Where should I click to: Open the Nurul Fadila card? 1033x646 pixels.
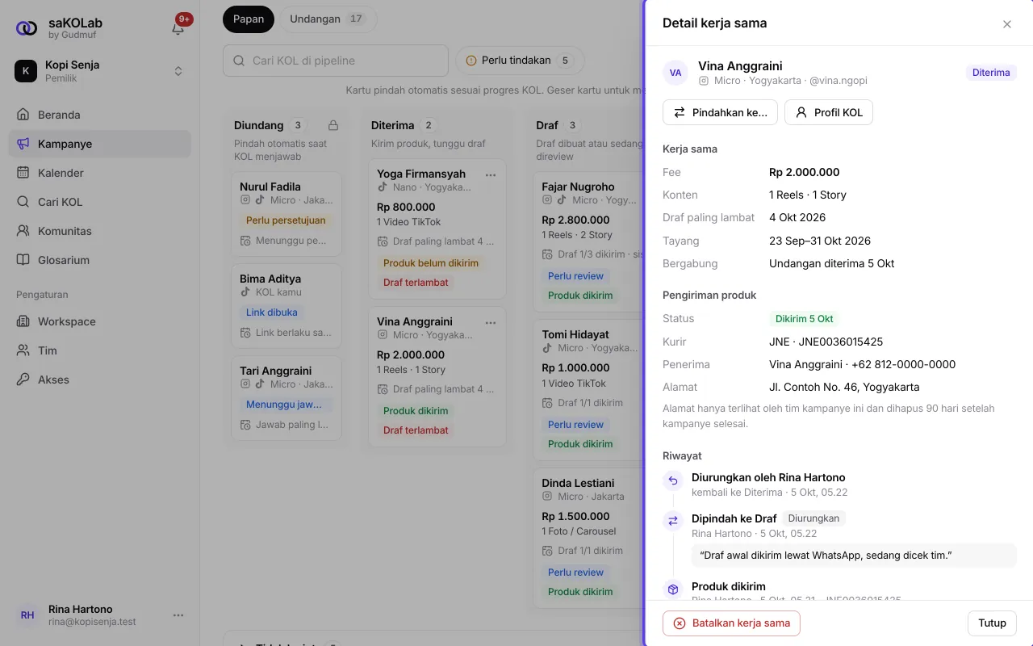pos(286,214)
